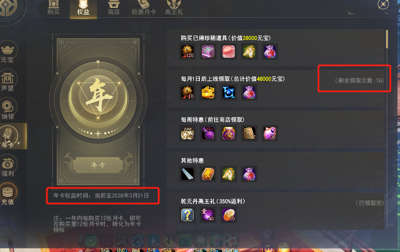Open the 饷银 sidebar section

8,109
